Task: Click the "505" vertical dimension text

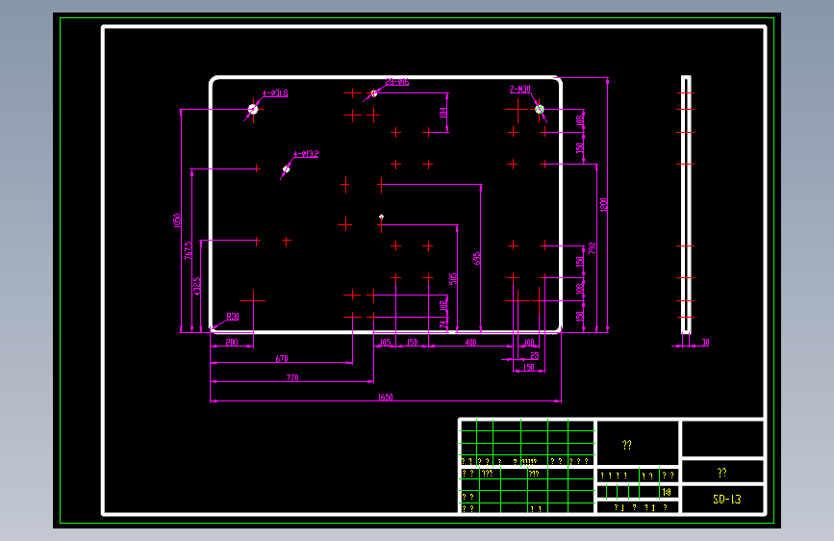Action: [453, 278]
